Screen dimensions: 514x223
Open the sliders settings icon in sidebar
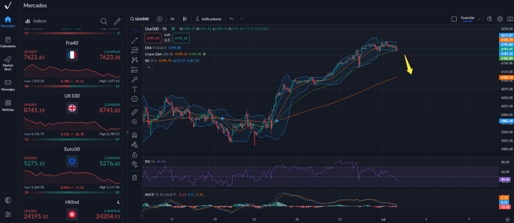pos(8,214)
